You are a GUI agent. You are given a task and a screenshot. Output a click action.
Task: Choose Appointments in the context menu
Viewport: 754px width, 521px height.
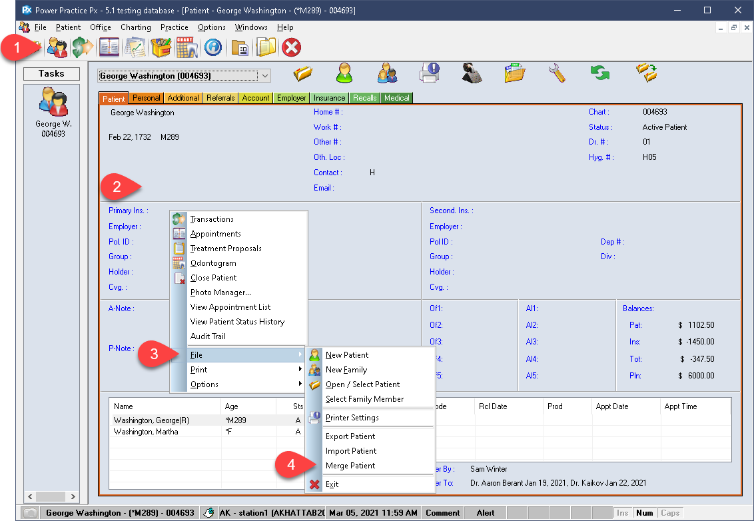(239, 234)
